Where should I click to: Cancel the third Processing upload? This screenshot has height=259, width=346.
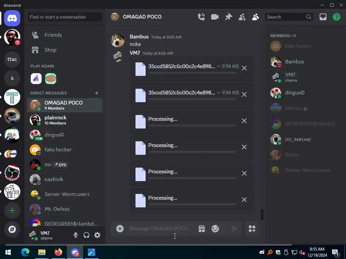[x=244, y=174]
